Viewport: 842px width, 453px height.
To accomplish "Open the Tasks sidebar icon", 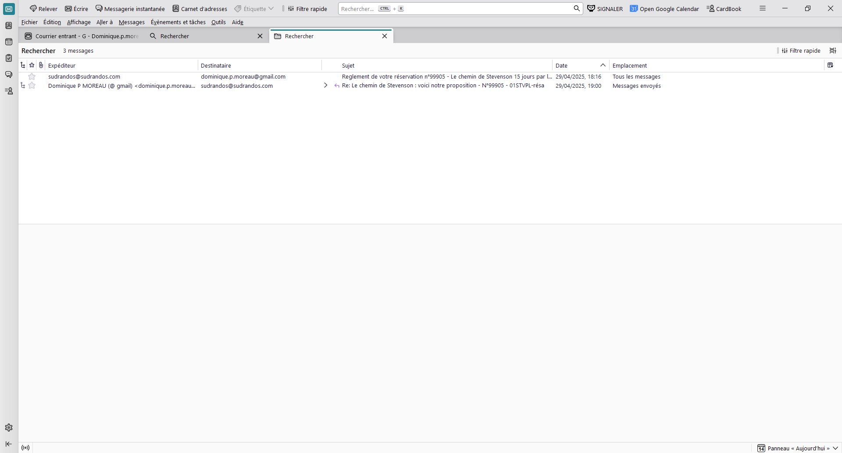I will [x=9, y=58].
